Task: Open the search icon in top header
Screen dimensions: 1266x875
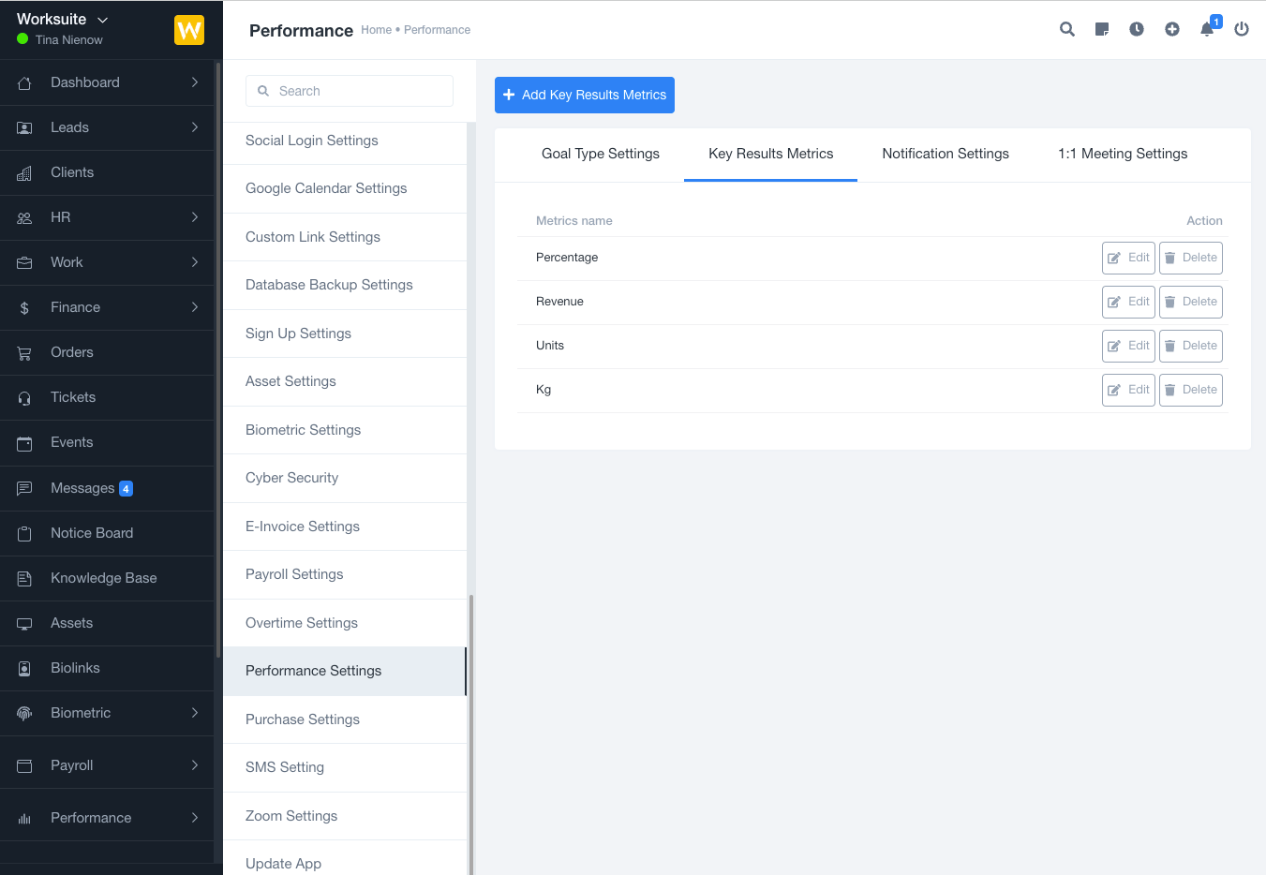Action: pyautogui.click(x=1066, y=29)
